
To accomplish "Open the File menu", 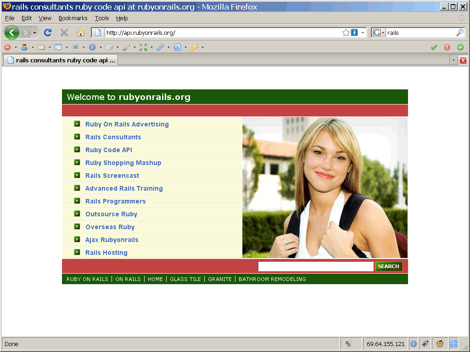I will click(10, 18).
